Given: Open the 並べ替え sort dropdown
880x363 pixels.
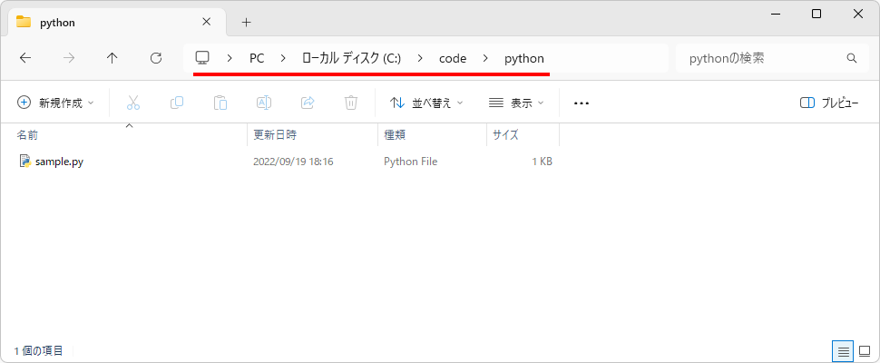Looking at the screenshot, I should (426, 103).
